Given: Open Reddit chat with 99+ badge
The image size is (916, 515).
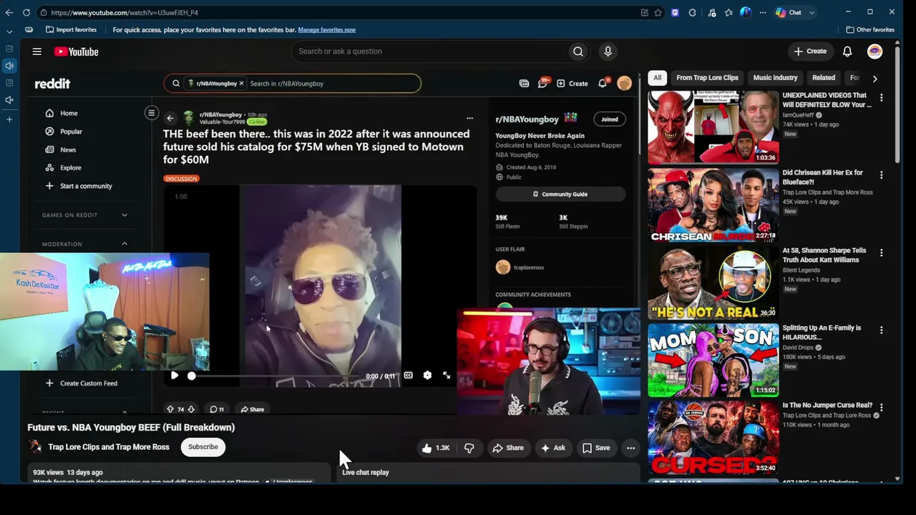Looking at the screenshot, I should (x=543, y=83).
